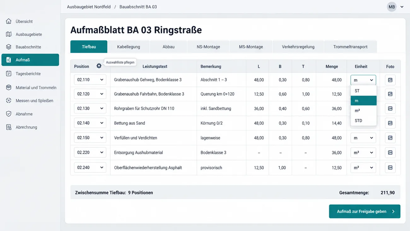Expand the position dropdown showing 02.120
Viewport: 410px width, 231px height.
click(90, 94)
